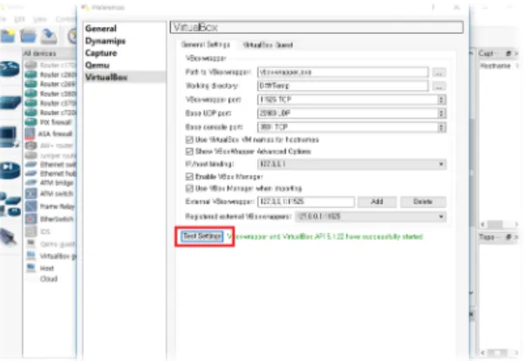Click the Delete button
The width and height of the screenshot is (525, 361).
click(423, 201)
